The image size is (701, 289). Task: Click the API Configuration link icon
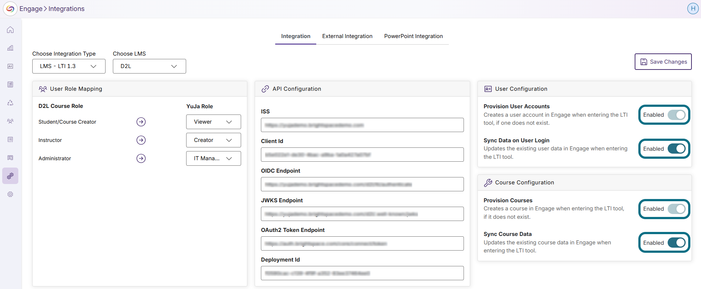[265, 89]
